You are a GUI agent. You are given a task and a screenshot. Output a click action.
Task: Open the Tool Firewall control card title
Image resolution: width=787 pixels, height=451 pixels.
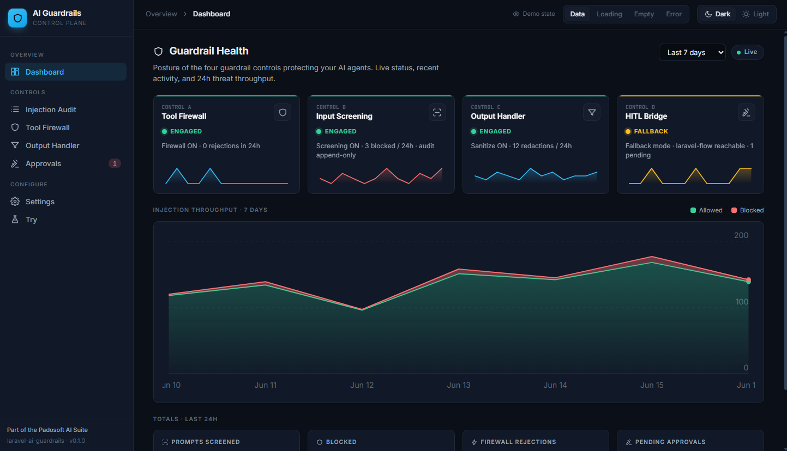tap(184, 116)
